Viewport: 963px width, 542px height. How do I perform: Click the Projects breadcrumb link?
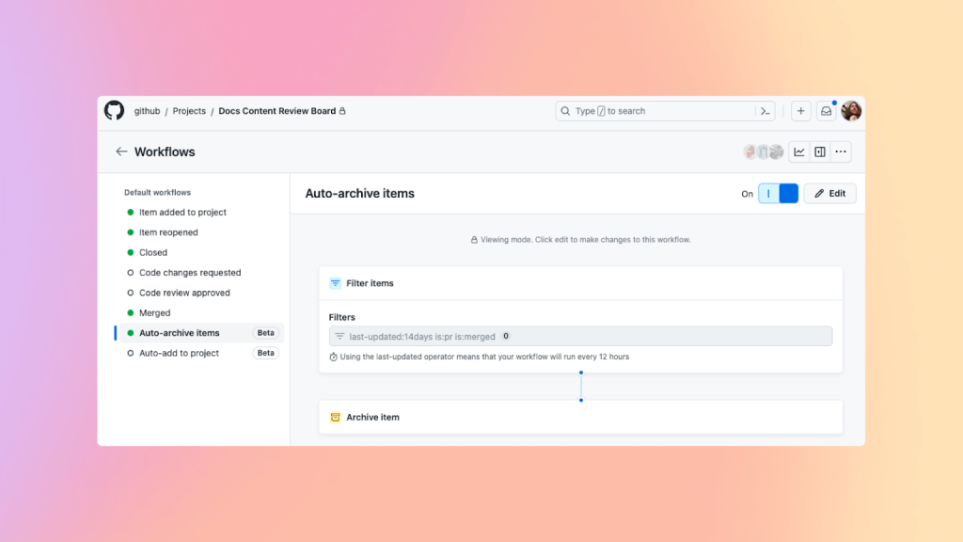[189, 111]
